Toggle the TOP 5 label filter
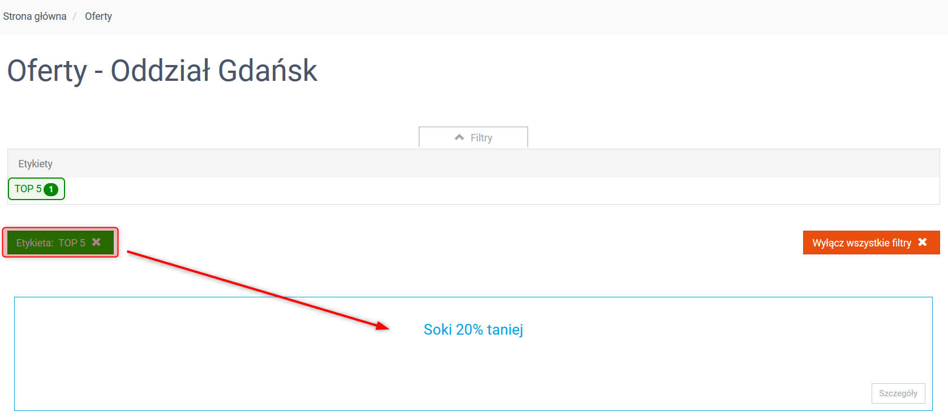The height and width of the screenshot is (420, 948). pyautogui.click(x=36, y=189)
